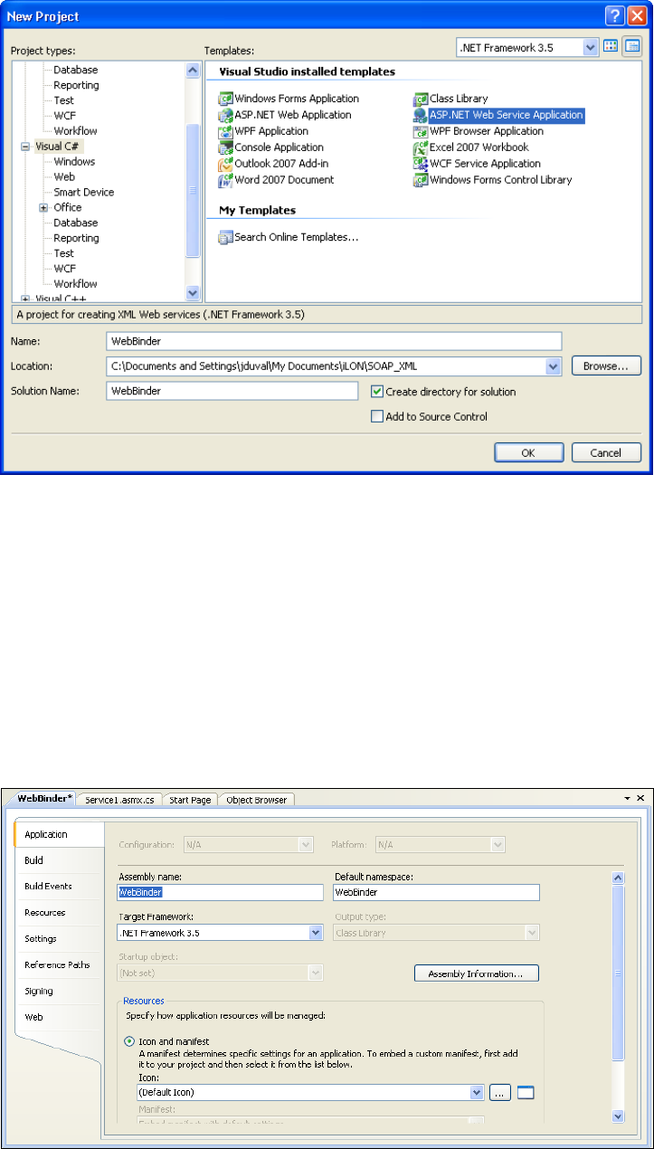
Task: Open the Target Framework dropdown
Action: (316, 933)
